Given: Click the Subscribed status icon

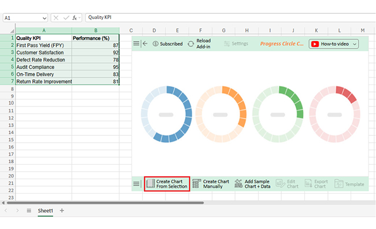Looking at the screenshot, I should point(156,43).
